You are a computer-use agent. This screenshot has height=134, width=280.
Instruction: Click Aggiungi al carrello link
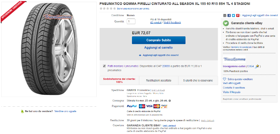(159, 48)
